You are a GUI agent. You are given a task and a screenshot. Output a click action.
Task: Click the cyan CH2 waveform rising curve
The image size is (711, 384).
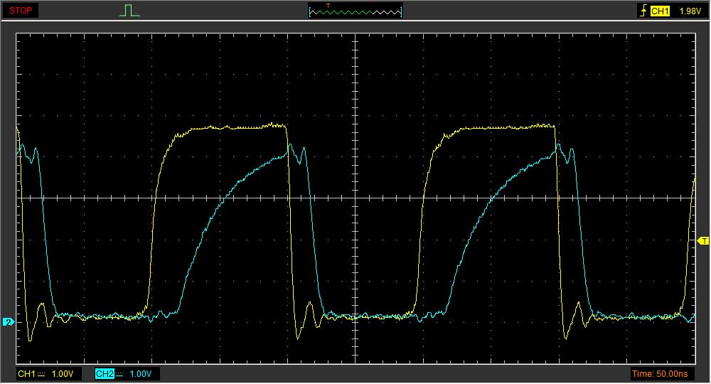[206, 228]
